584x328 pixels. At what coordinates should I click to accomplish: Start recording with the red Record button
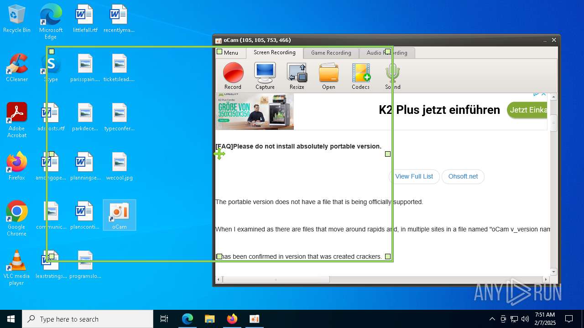coord(233,76)
